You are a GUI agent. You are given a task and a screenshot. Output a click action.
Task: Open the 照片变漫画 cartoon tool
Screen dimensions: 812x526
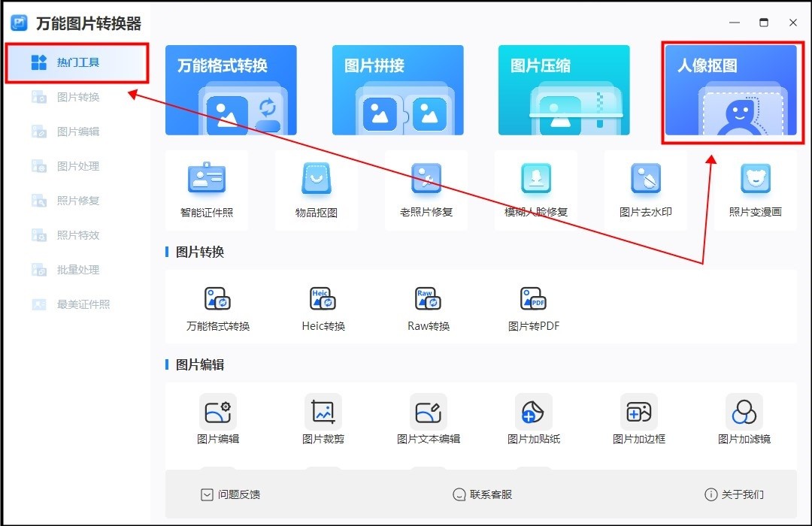point(754,188)
